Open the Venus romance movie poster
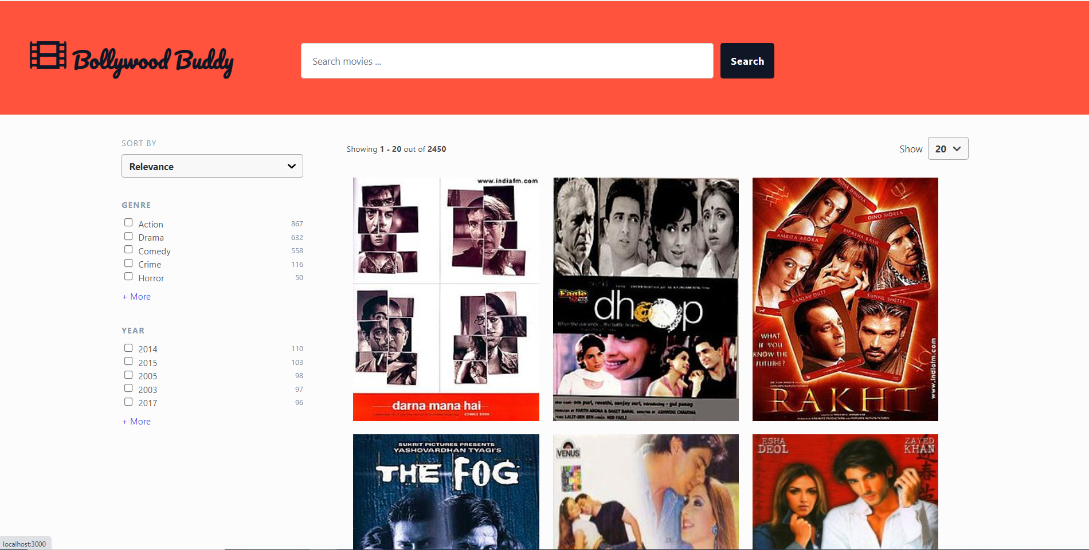This screenshot has height=550, width=1089. (646, 492)
